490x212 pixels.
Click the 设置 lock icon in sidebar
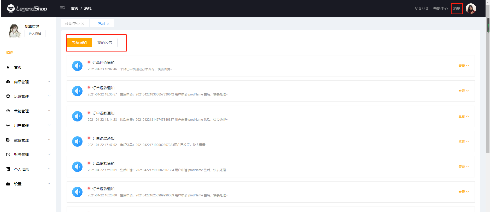pos(8,184)
